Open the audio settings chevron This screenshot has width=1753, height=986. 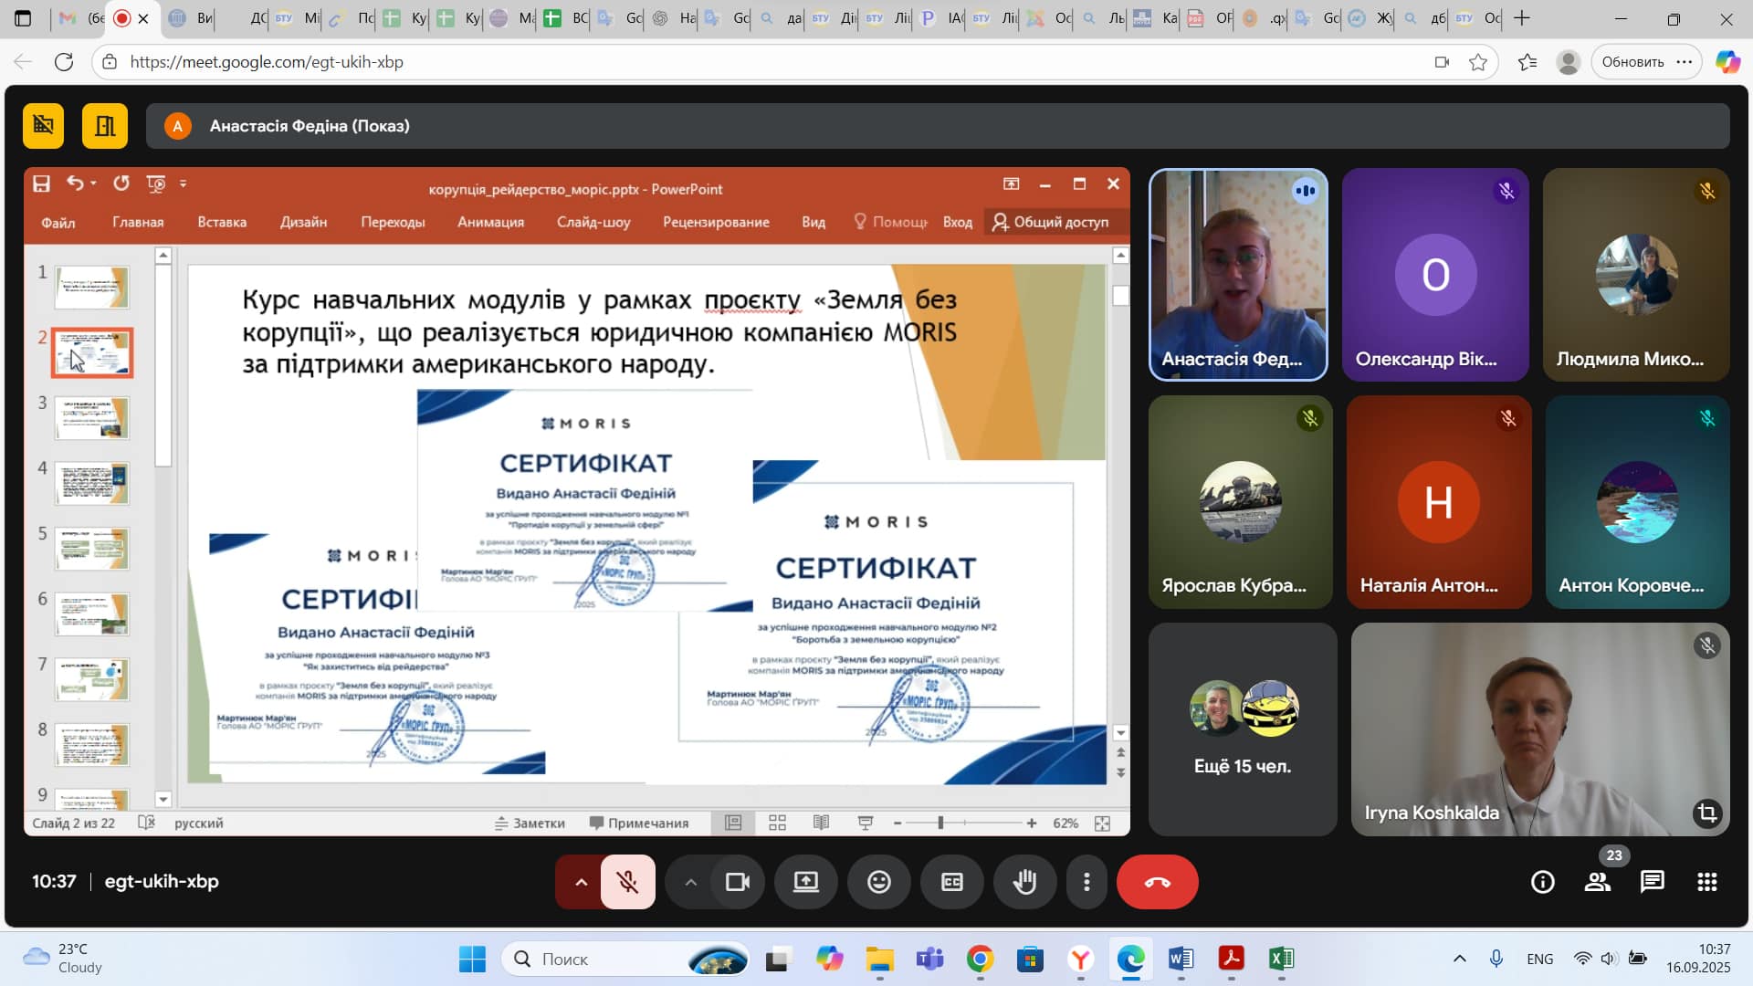(x=581, y=882)
